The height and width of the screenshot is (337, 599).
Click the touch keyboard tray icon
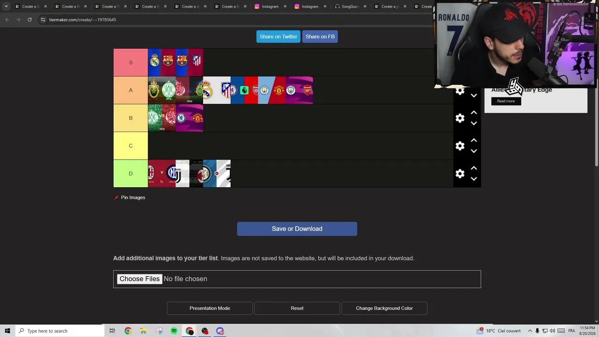coord(561,331)
